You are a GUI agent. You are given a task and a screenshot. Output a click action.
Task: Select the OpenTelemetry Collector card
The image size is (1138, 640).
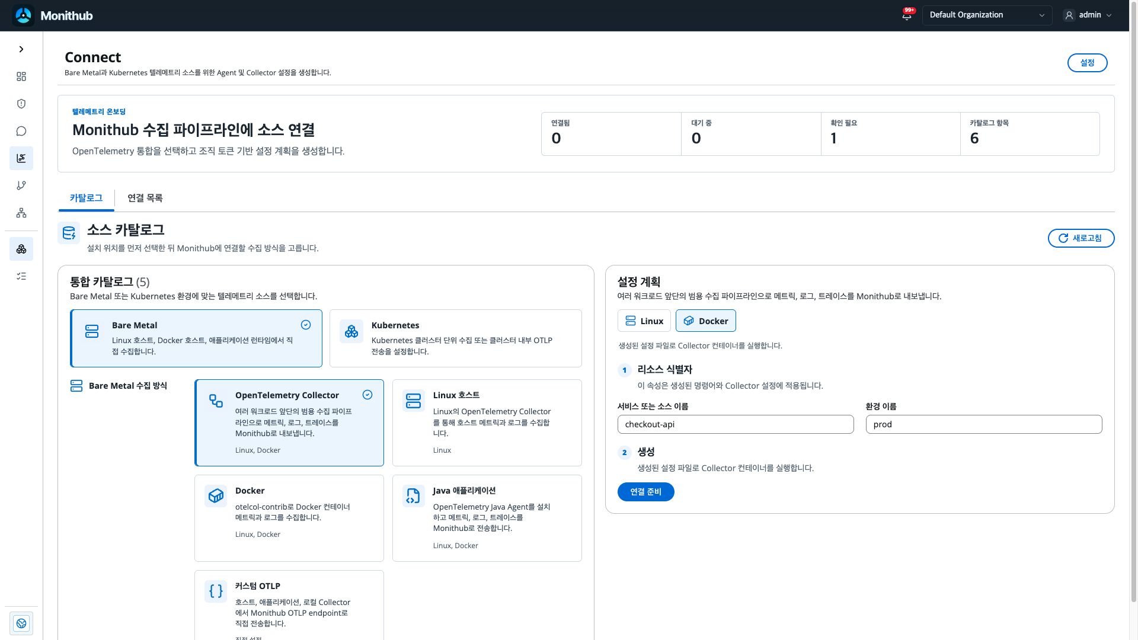tap(289, 423)
